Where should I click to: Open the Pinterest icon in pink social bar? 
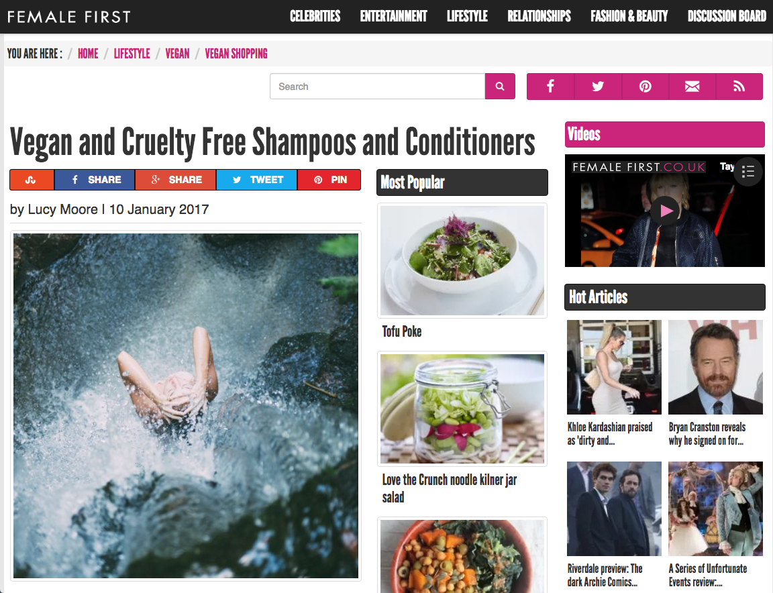(x=646, y=87)
